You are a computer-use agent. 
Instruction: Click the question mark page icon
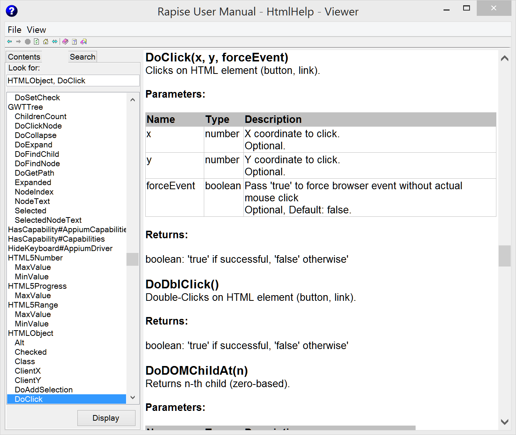click(x=74, y=41)
